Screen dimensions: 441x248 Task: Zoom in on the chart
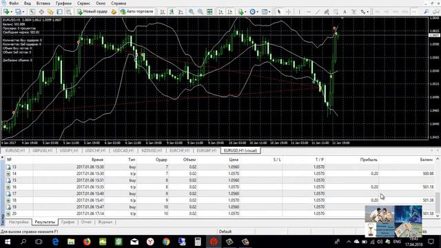point(192,12)
